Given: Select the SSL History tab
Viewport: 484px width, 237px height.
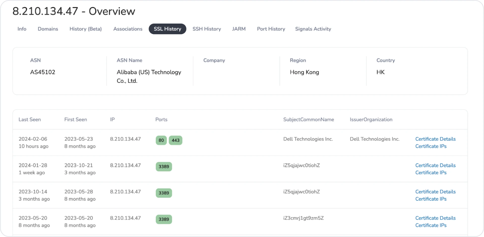Looking at the screenshot, I should (x=167, y=29).
